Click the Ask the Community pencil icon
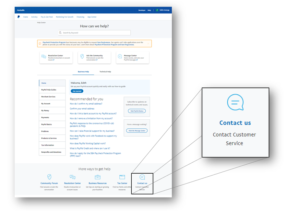Image resolution: width=285 pixels, height=223 pixels. [x=82, y=56]
